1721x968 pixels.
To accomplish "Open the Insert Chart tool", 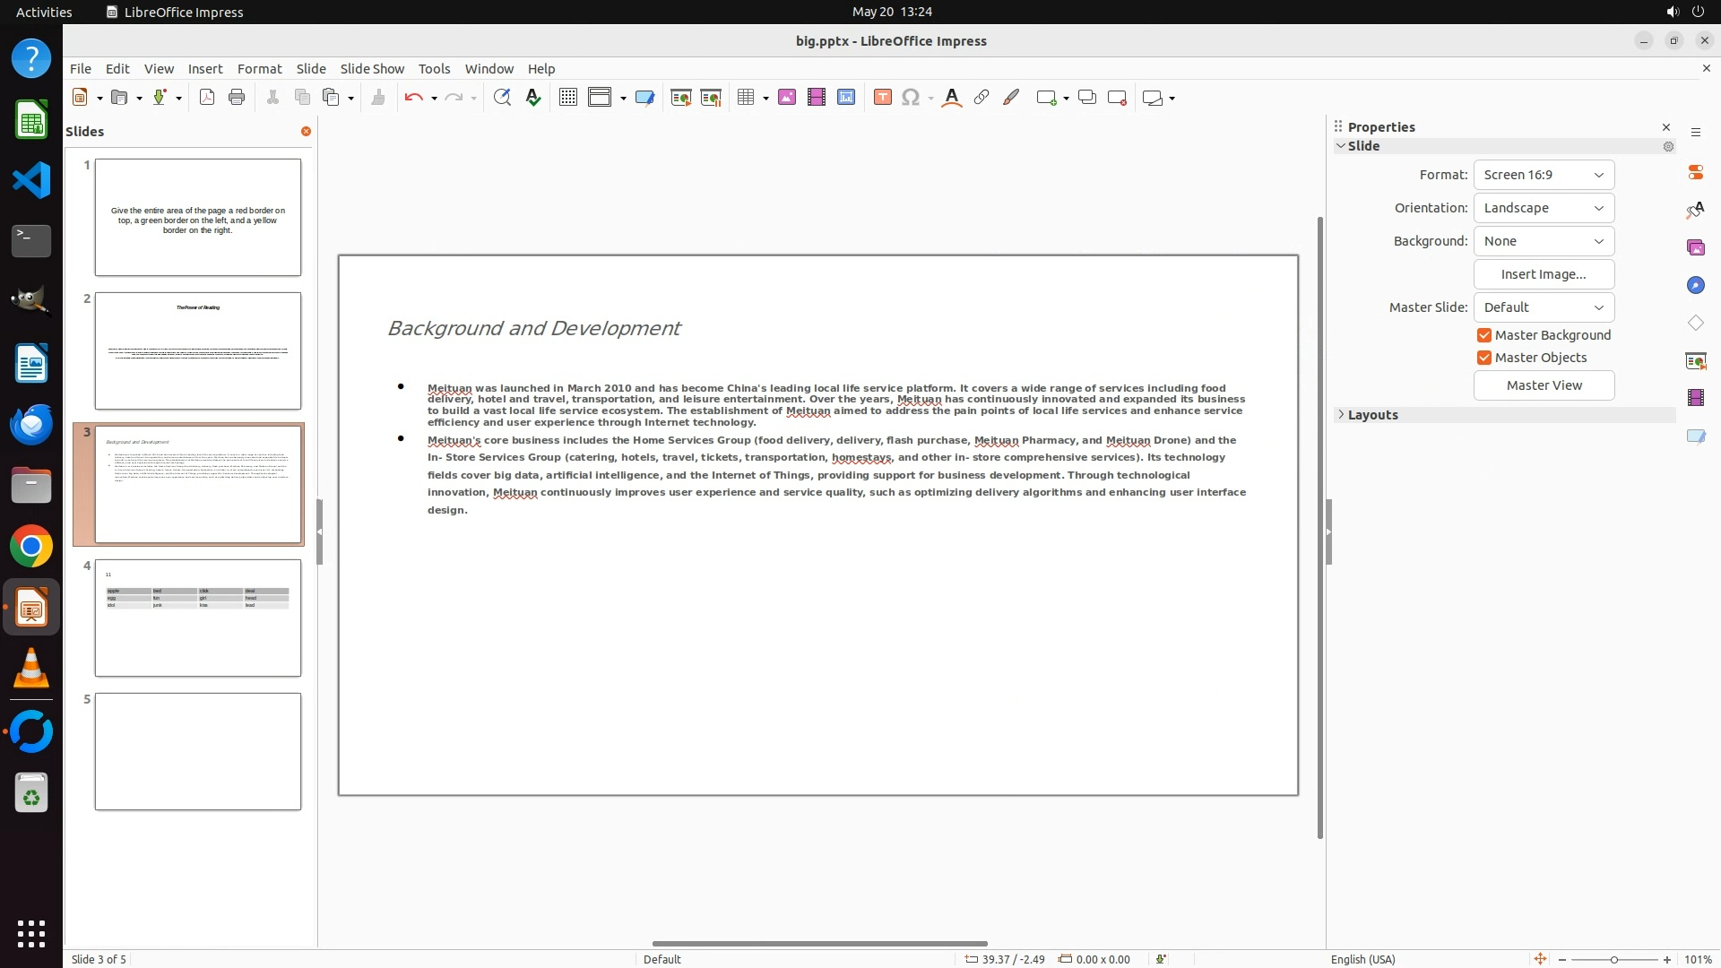I will coord(846,98).
